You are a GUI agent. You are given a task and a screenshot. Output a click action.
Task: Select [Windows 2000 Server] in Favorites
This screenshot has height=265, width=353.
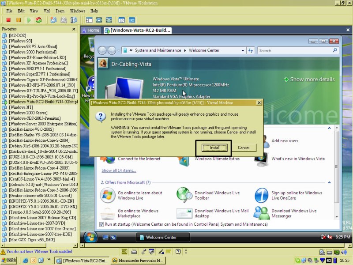(x=28, y=113)
